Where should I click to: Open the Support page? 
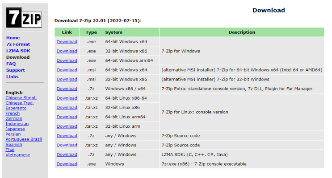(x=15, y=70)
